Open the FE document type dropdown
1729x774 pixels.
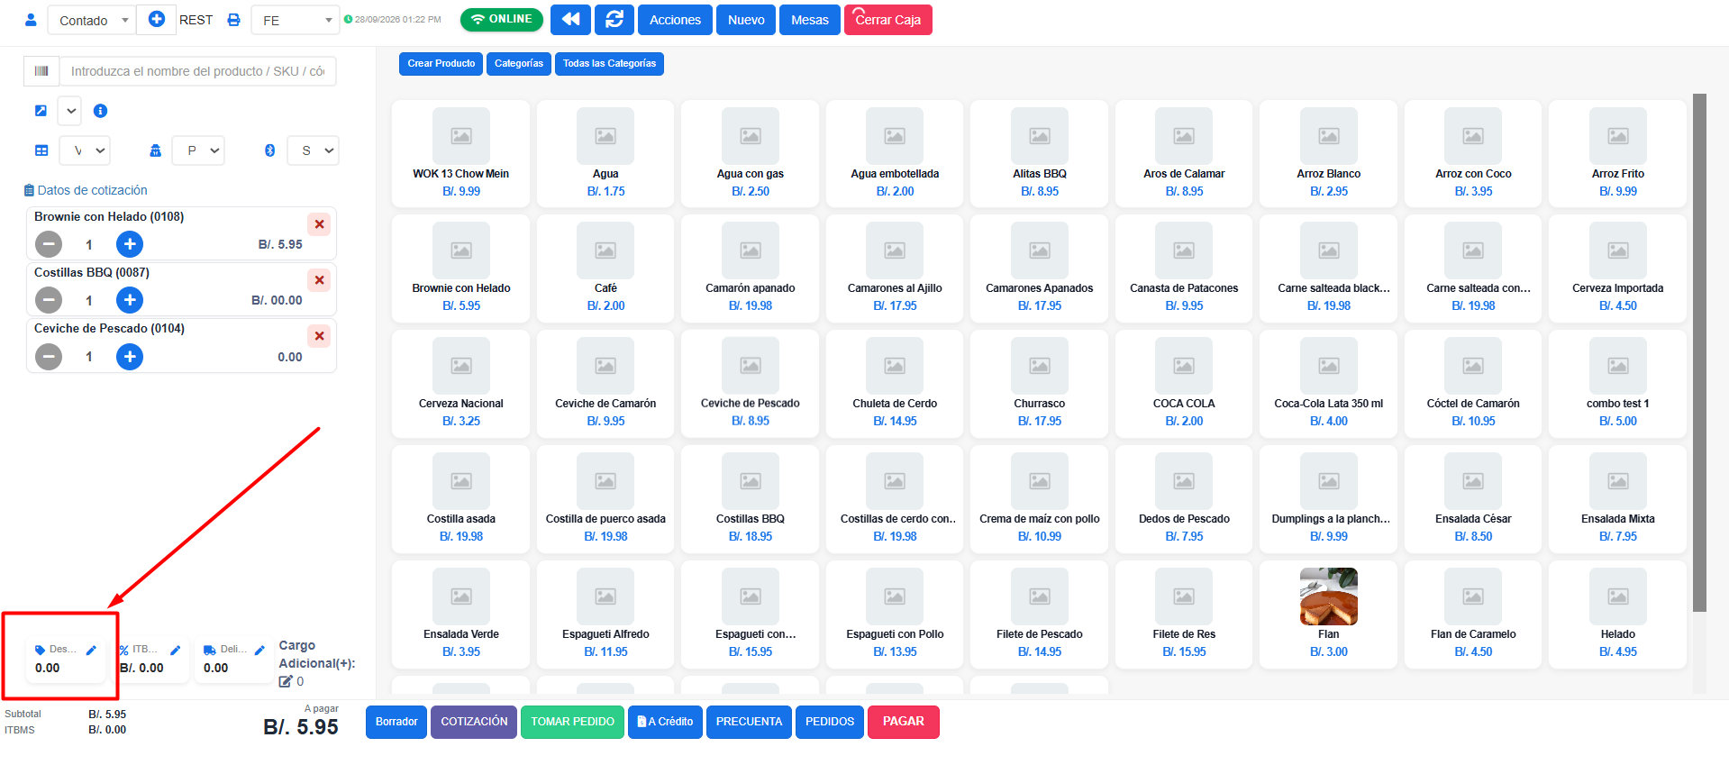tap(296, 20)
